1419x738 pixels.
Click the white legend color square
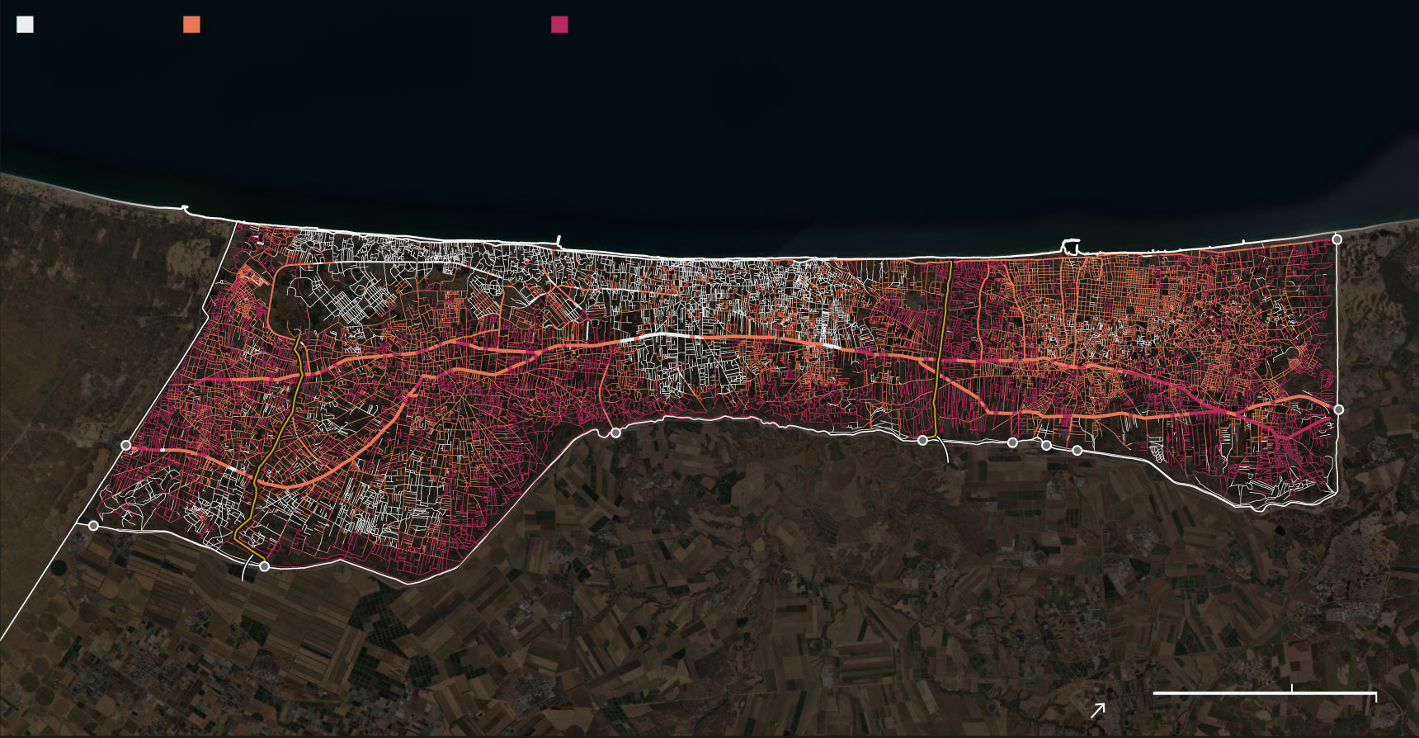coord(25,24)
